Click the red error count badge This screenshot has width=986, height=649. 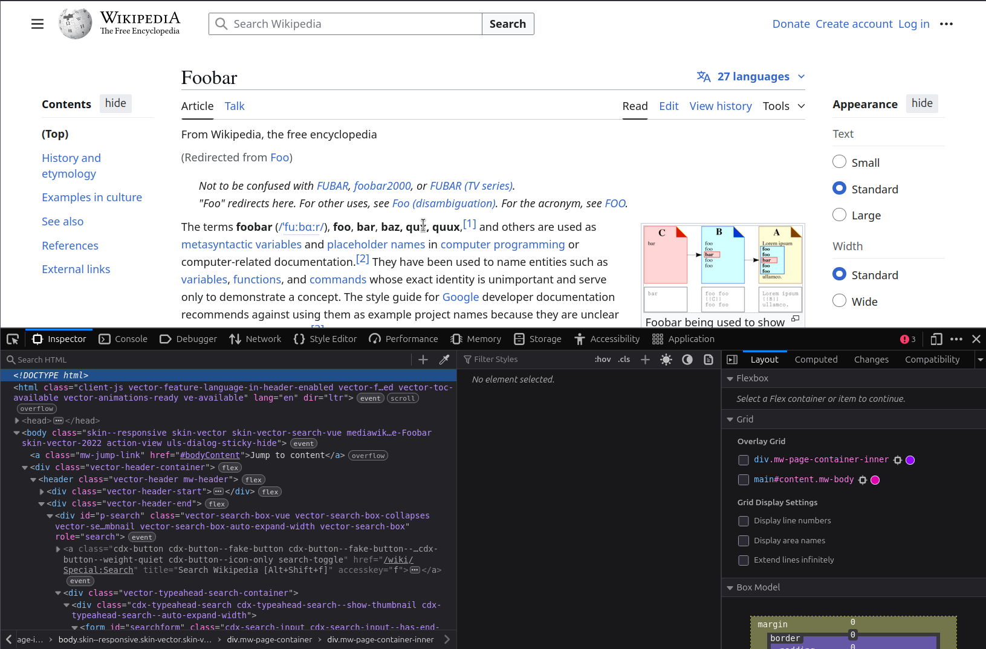click(x=908, y=339)
